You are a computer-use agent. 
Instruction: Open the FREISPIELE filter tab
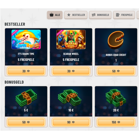(124, 15)
